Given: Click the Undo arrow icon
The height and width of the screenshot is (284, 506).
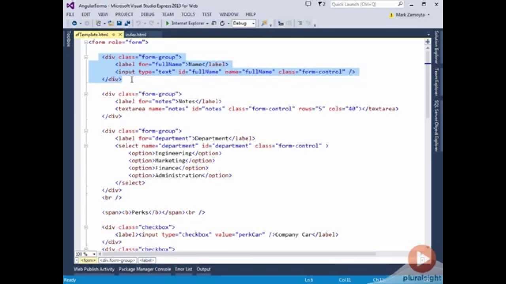Looking at the screenshot, I should pos(138,23).
